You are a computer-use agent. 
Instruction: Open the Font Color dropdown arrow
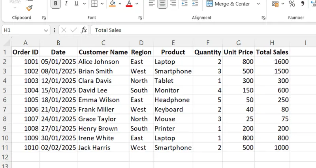point(136,4)
